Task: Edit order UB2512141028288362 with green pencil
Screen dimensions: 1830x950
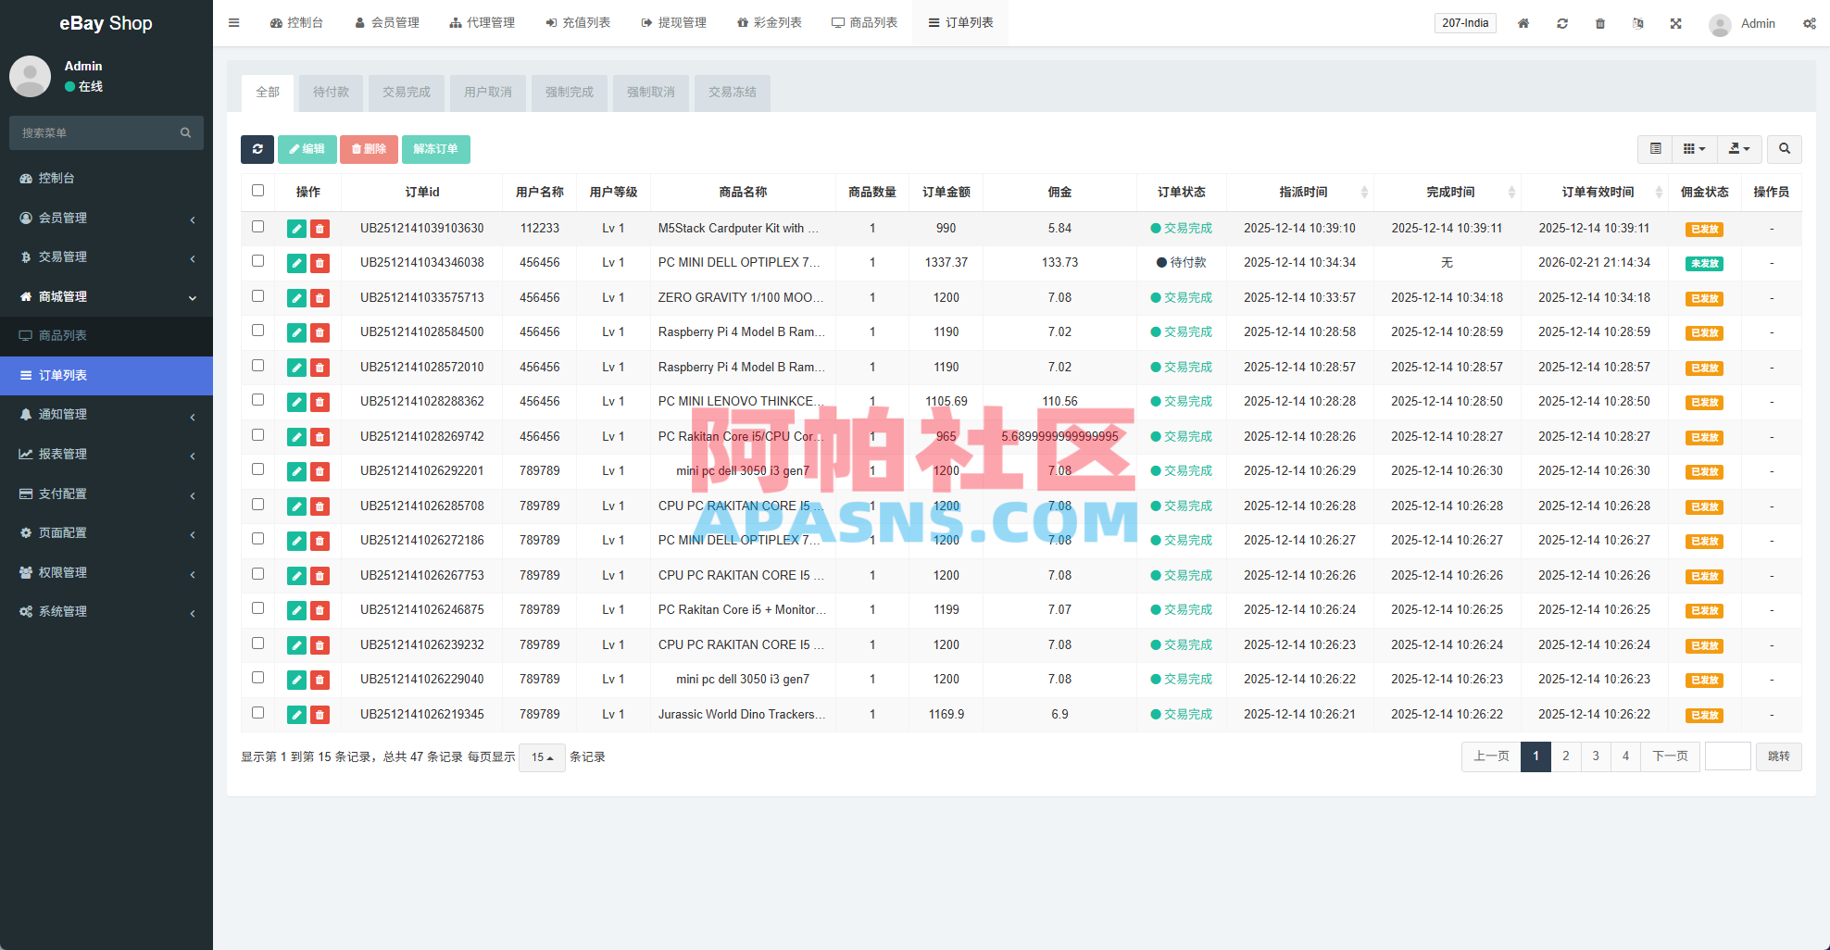Action: point(296,402)
